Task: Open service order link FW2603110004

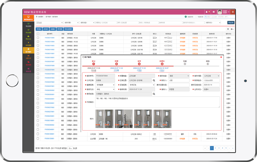Action: [x=50, y=42]
